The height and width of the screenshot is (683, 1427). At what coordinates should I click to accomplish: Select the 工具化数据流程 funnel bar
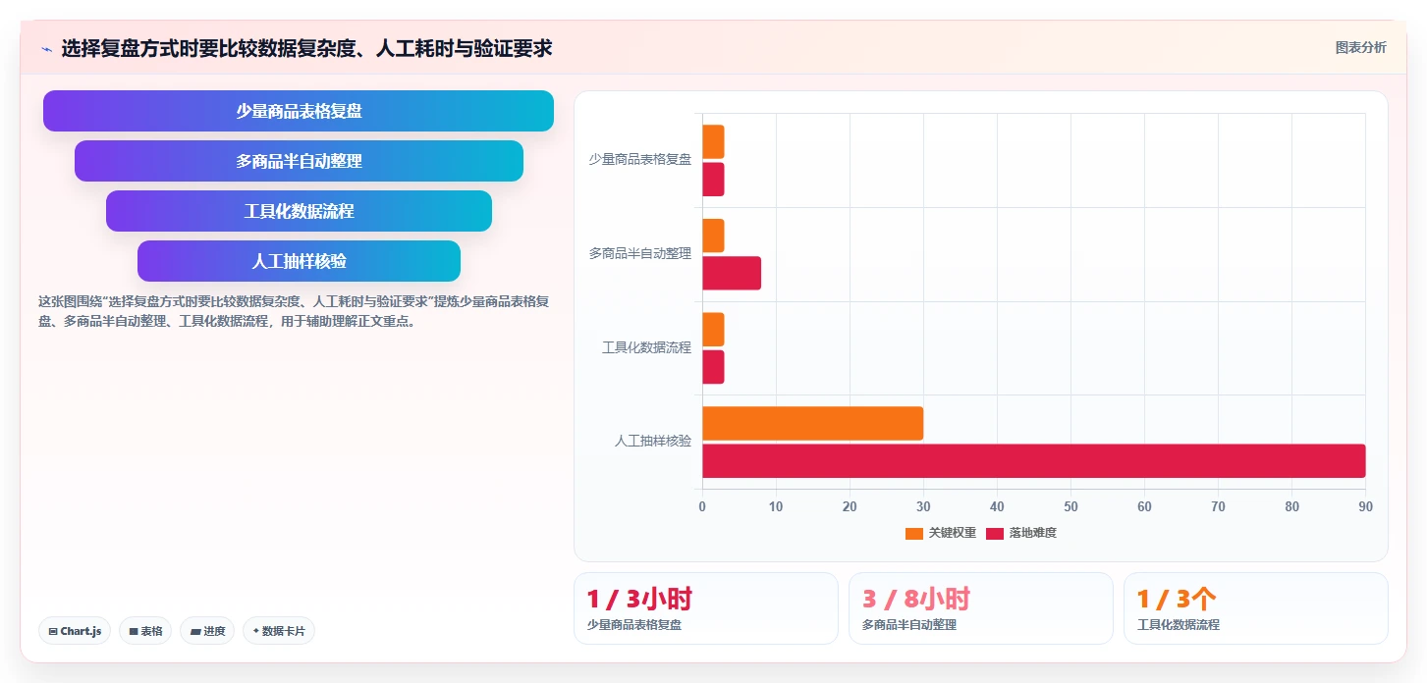[299, 211]
